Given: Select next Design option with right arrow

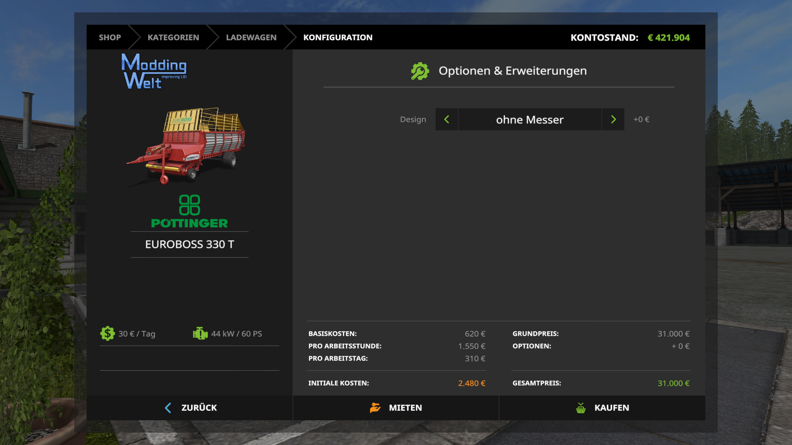Looking at the screenshot, I should [x=613, y=119].
